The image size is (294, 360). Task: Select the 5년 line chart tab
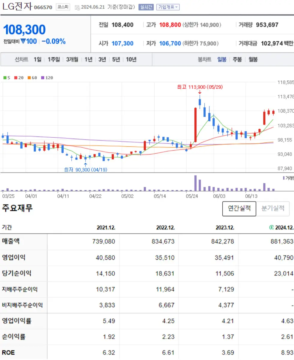[116, 59]
